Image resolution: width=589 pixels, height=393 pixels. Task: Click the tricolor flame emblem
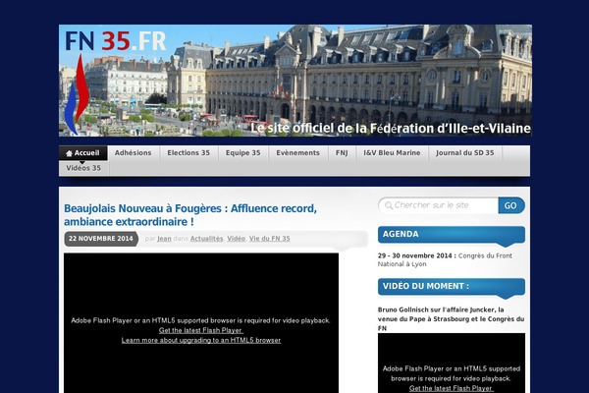point(77,94)
